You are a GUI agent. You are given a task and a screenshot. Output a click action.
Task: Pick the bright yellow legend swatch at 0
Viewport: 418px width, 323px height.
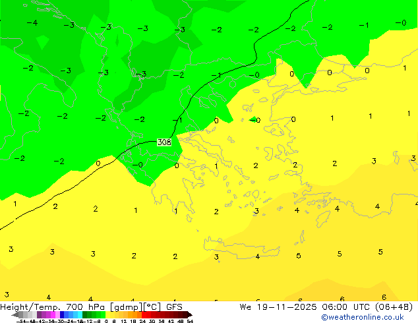tap(107, 315)
